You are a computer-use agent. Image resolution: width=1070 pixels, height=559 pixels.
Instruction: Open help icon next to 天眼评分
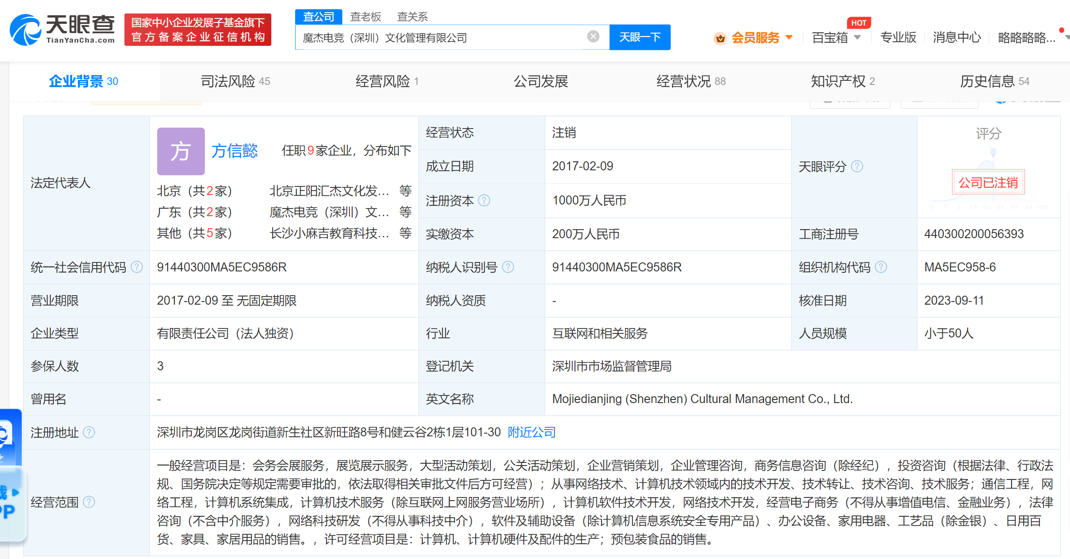(857, 166)
